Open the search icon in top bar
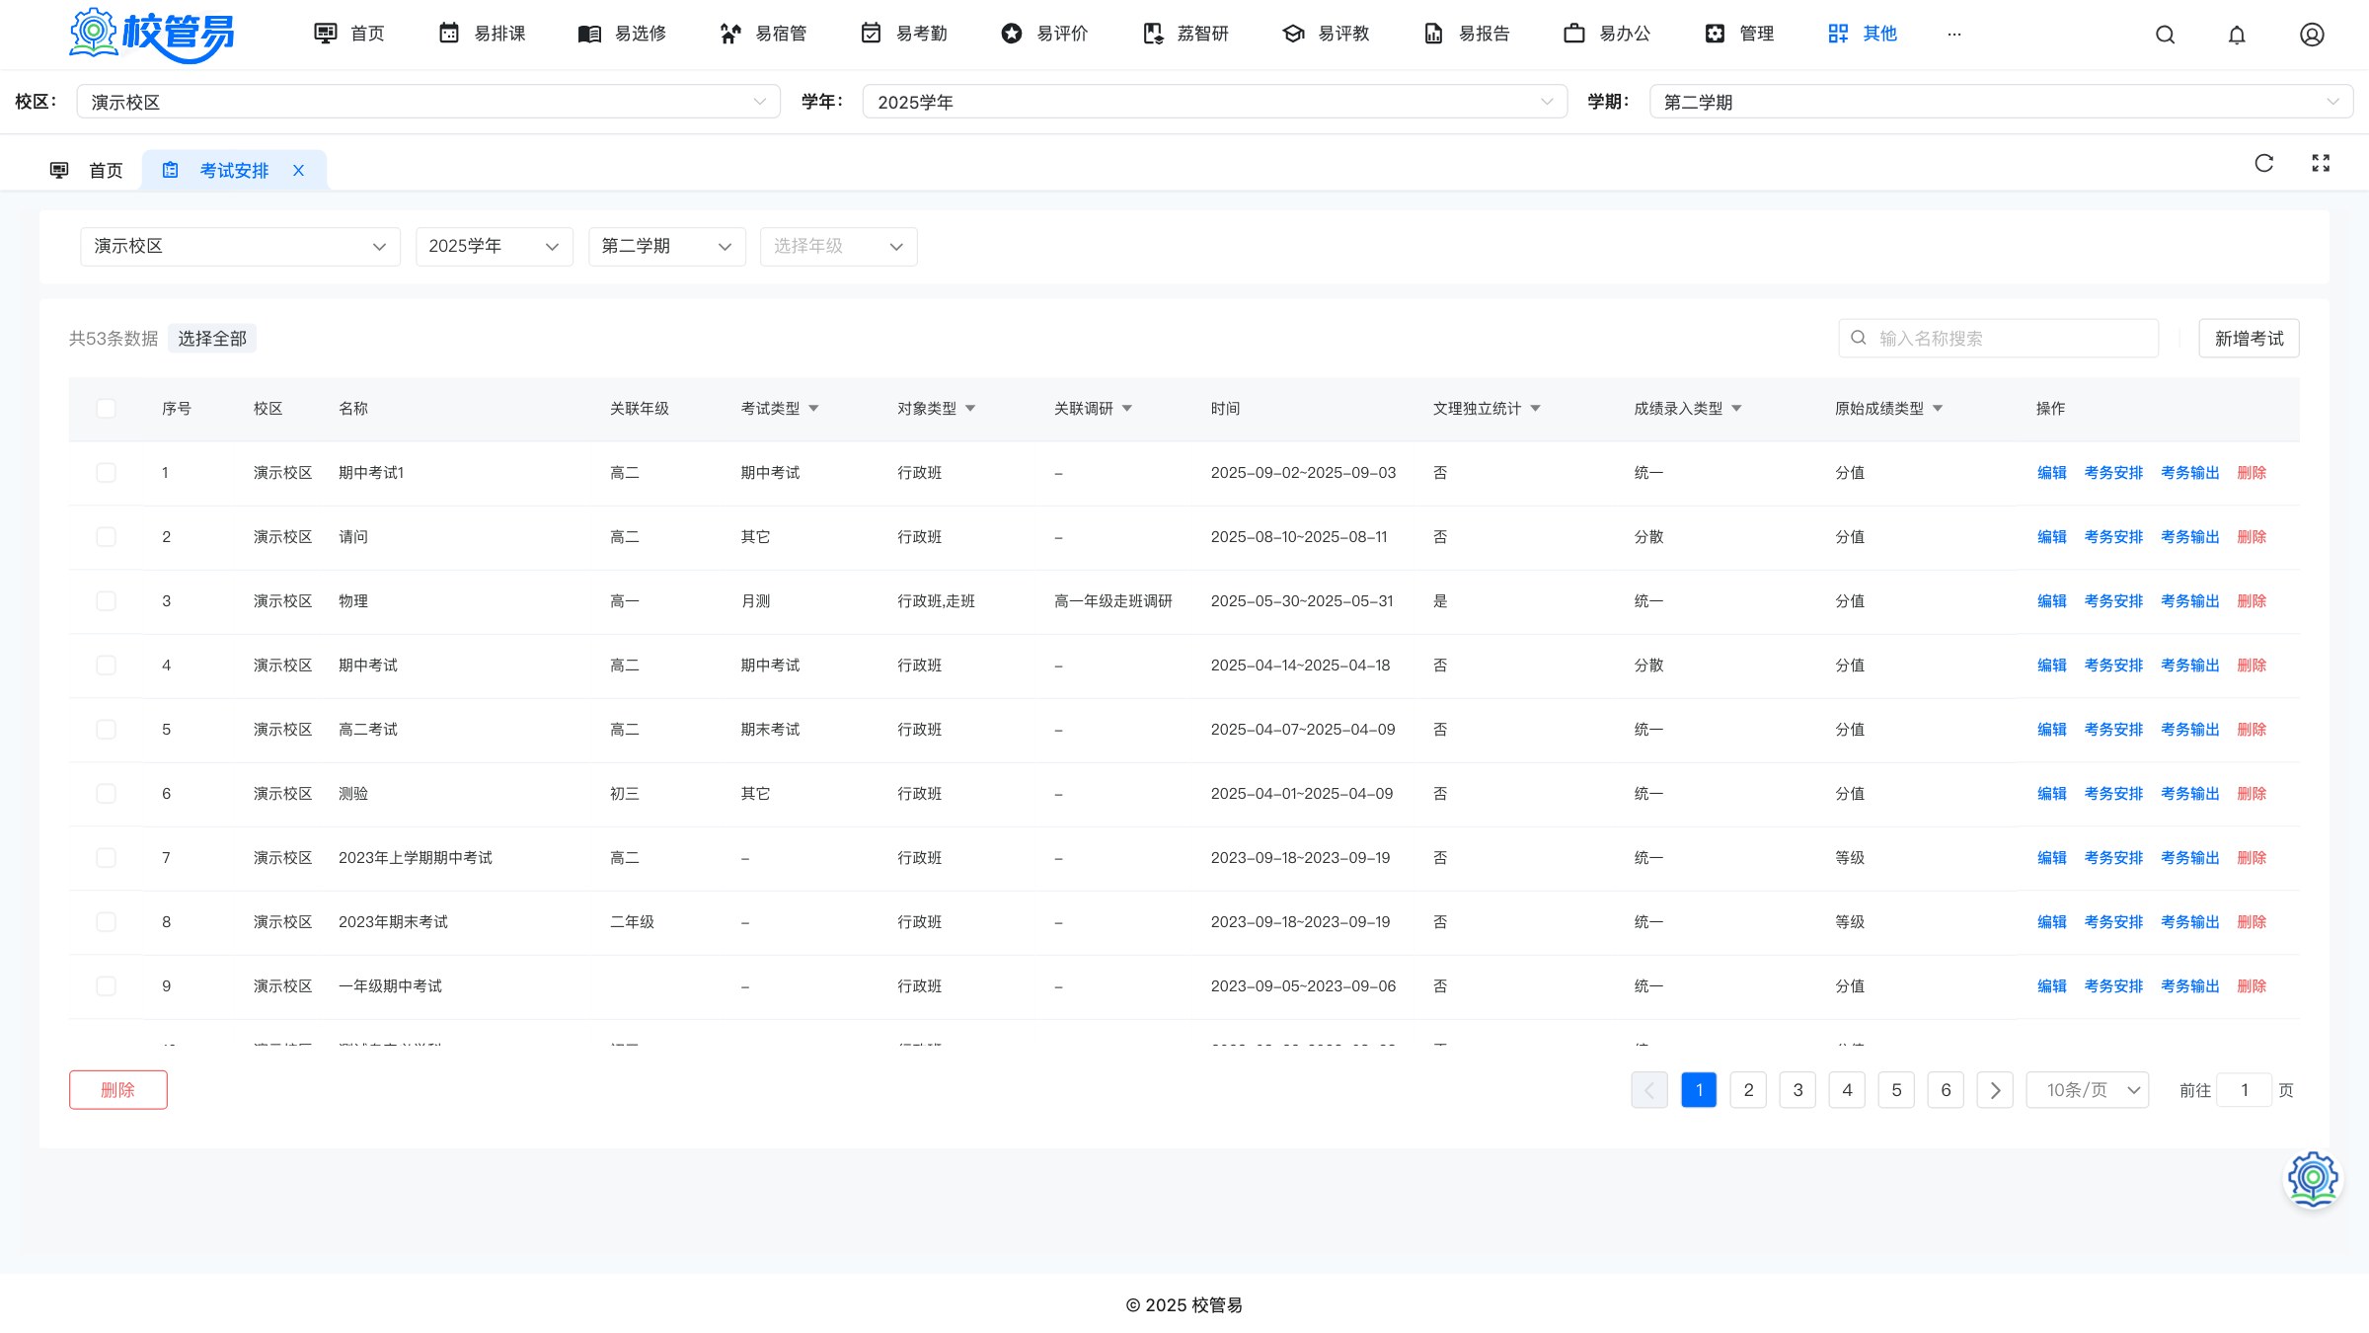This screenshot has height=1333, width=2369. 2165,35
